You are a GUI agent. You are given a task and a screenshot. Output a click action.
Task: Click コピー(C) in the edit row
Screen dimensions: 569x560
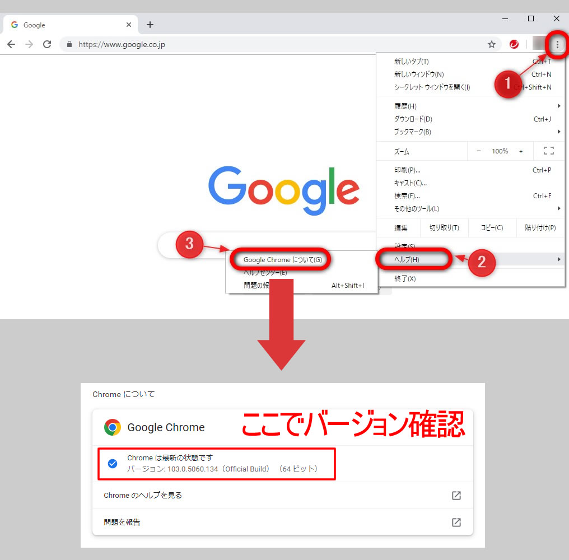tap(492, 227)
